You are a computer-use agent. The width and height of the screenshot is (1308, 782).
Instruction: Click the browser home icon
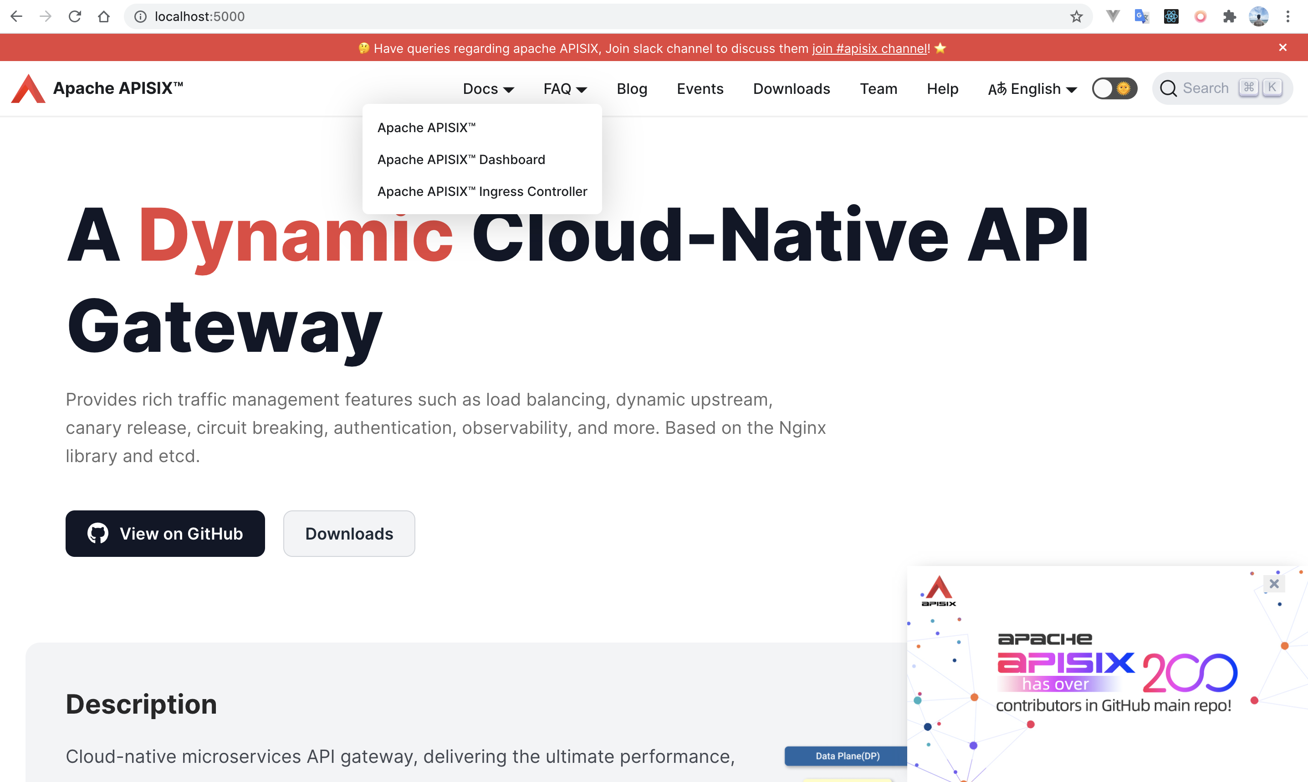click(x=104, y=16)
